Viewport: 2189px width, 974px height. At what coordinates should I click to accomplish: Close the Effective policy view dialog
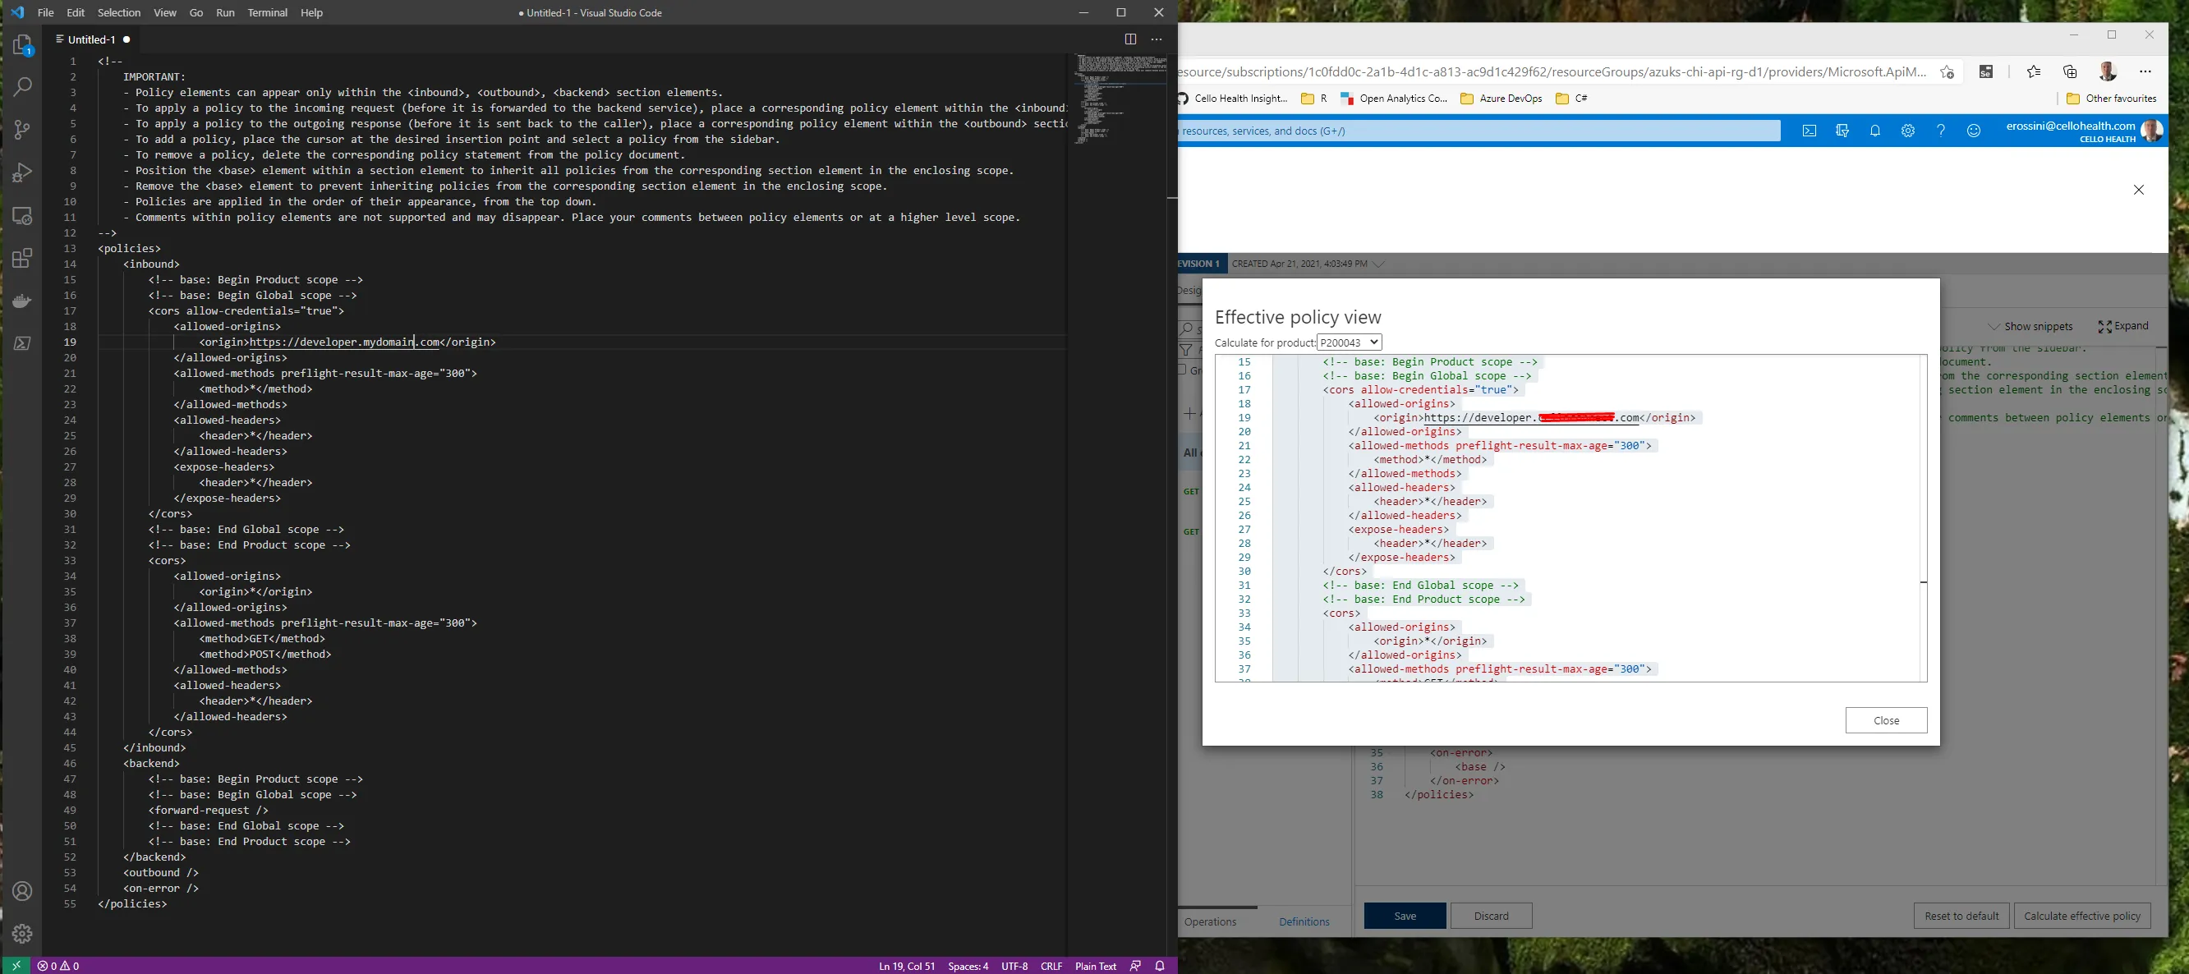(1886, 720)
